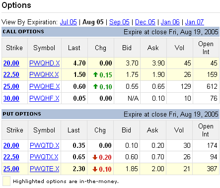
Task: Open the Jul 05 expiration link
Action: 69,22
